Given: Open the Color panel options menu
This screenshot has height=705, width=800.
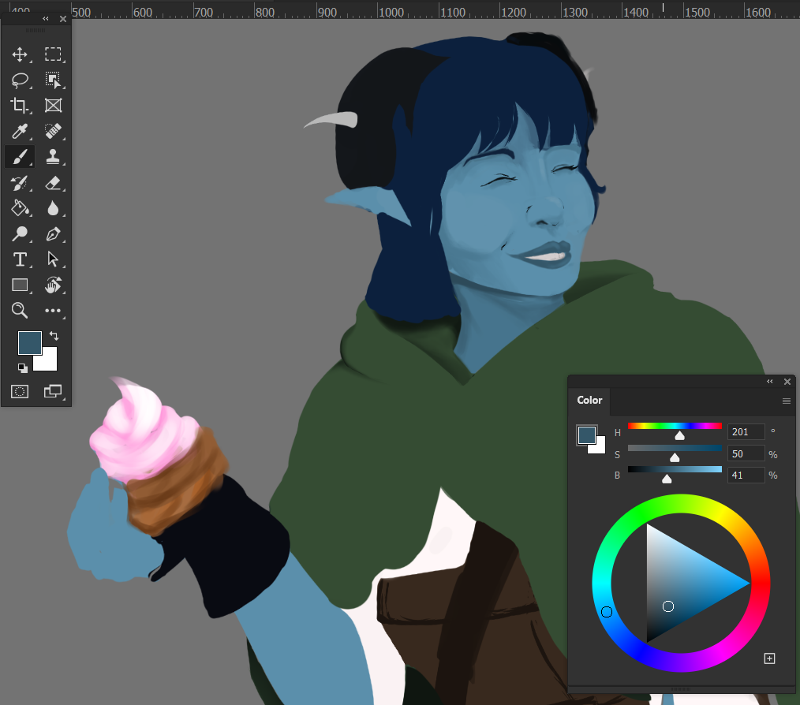Looking at the screenshot, I should [x=786, y=401].
